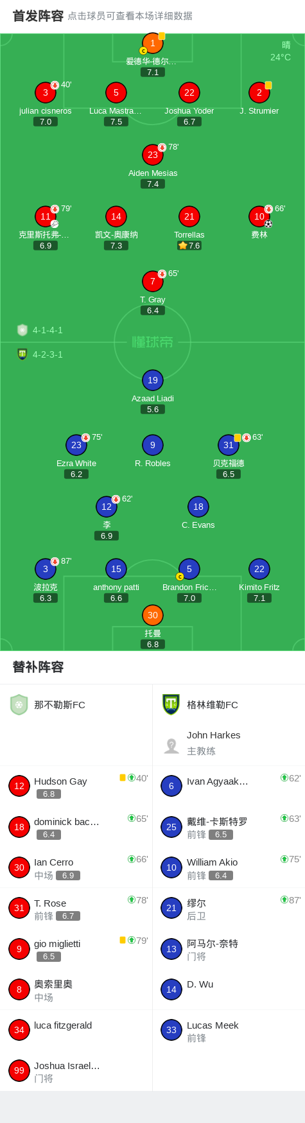305x1123 pixels.
Task: Open Torrellas number 21 player icon
Action: [x=189, y=216]
